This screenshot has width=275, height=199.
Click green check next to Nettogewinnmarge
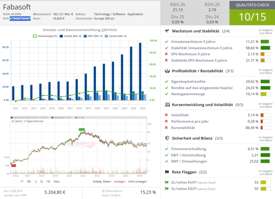[167, 94]
